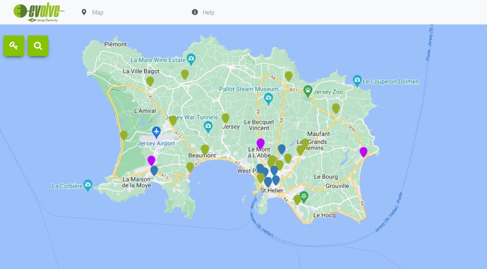
Task: Click the Jersey Airport plane icon
Action: click(x=156, y=132)
